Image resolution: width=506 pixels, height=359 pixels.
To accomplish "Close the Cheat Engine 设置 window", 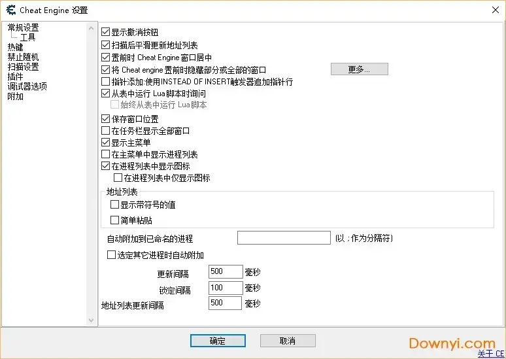I will (496, 10).
